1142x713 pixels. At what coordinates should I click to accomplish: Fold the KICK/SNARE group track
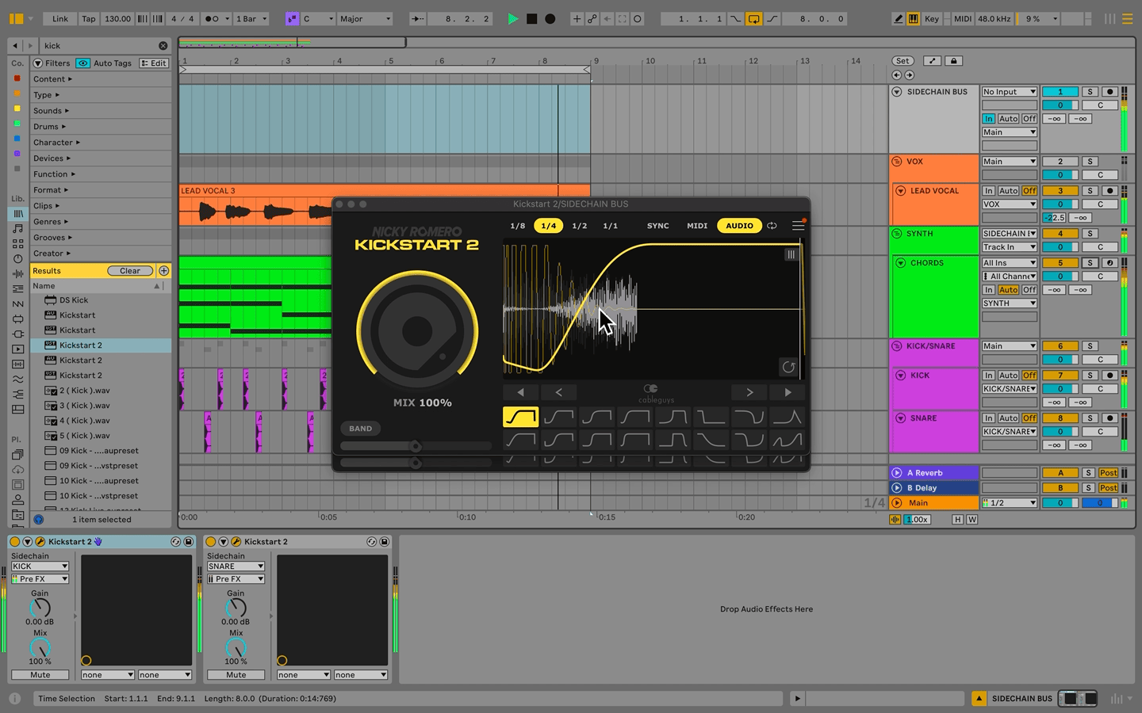(897, 346)
